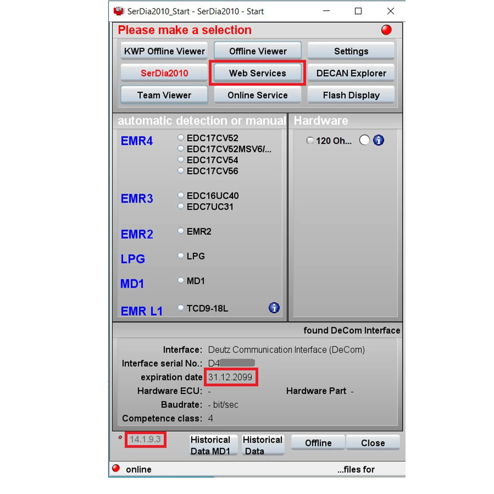The width and height of the screenshot is (494, 494).
Task: Select the EDC17CV52 radio button
Action: click(180, 137)
